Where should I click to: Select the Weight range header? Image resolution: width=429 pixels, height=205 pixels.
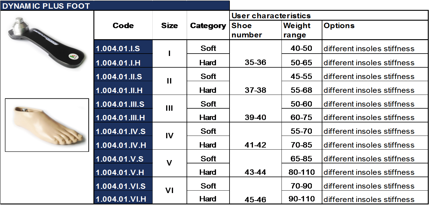pyautogui.click(x=302, y=30)
